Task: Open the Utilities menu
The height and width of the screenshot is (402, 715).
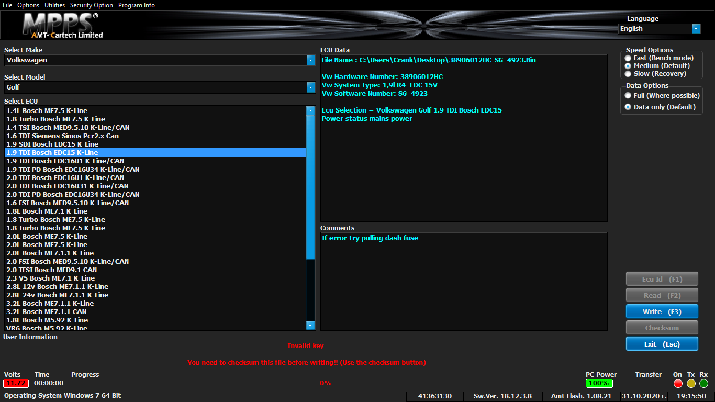Action: tap(54, 5)
